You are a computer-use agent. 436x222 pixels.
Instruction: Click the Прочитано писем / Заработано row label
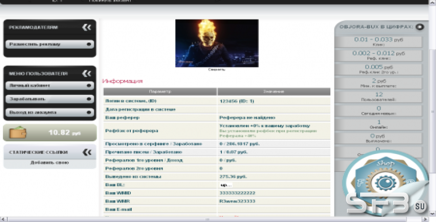coord(144,152)
